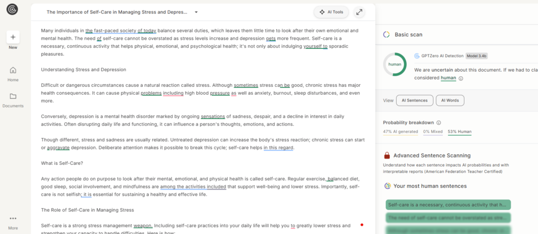The width and height of the screenshot is (538, 234).
Task: Select 53% Human breakdown
Action: point(459,132)
